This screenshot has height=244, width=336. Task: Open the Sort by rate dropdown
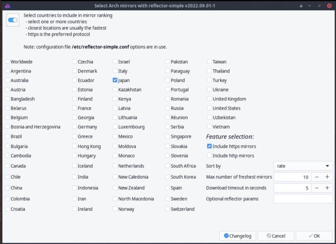tap(303, 166)
